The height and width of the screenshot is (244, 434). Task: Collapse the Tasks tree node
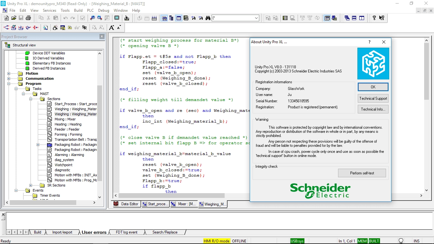16,89
